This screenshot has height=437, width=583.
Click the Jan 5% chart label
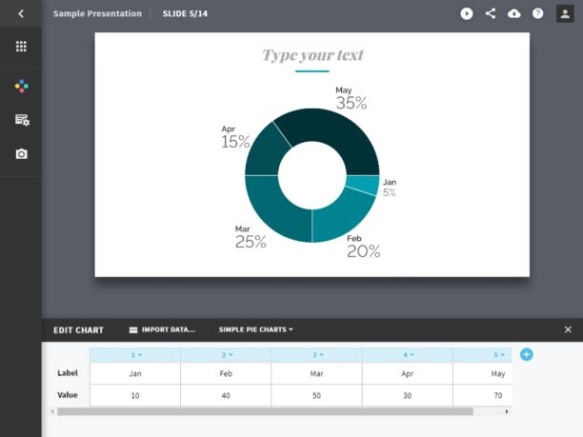click(x=390, y=188)
